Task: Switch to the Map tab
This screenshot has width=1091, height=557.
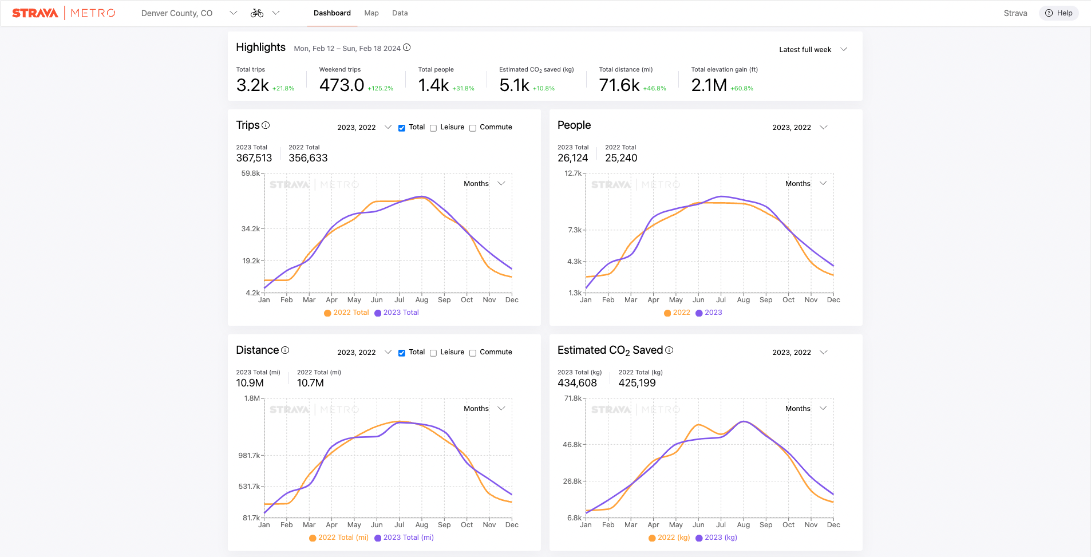Action: pos(371,13)
